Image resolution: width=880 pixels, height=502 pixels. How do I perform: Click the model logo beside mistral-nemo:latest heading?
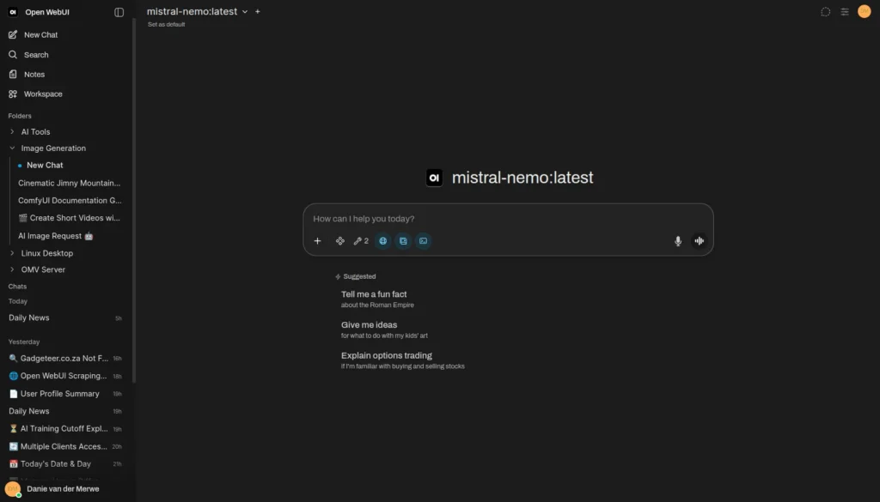(x=434, y=178)
